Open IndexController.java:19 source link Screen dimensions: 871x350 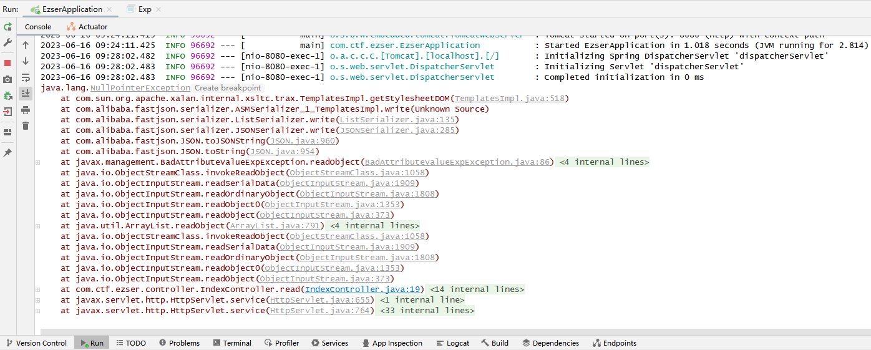coord(363,289)
